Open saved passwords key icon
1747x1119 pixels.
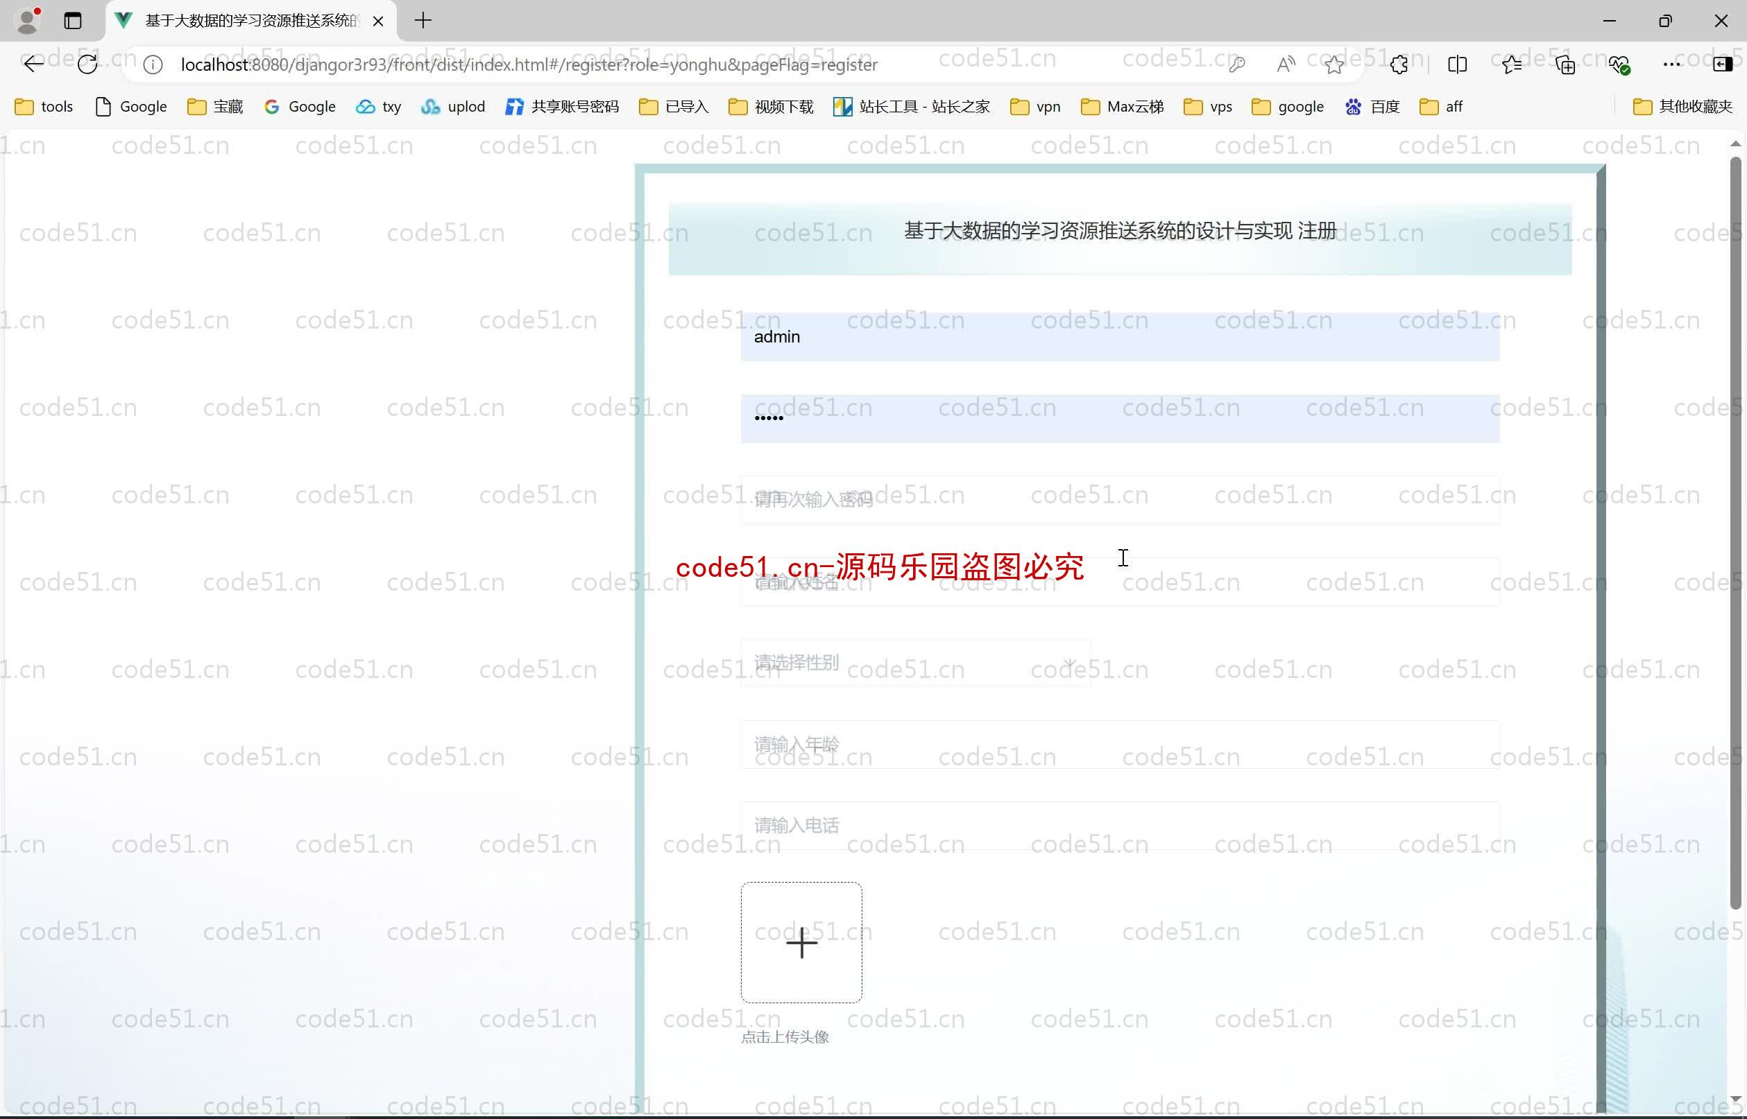[x=1236, y=64]
